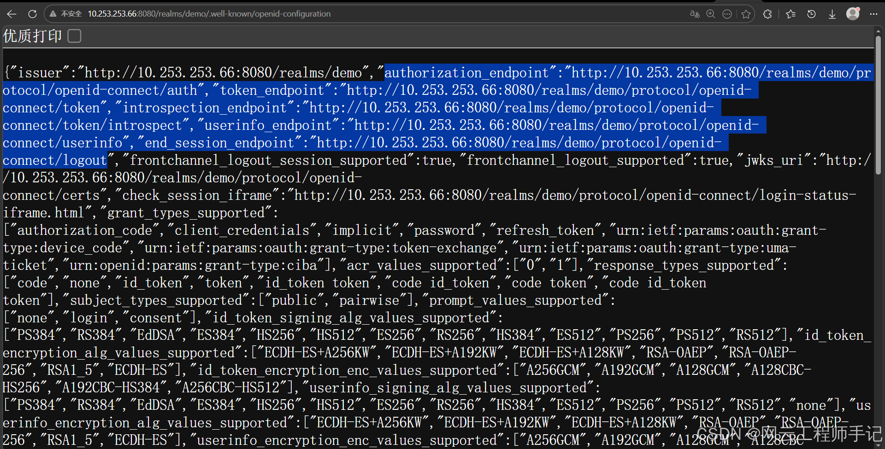Open the browser extensions puzzle icon
The image size is (885, 449).
point(767,14)
